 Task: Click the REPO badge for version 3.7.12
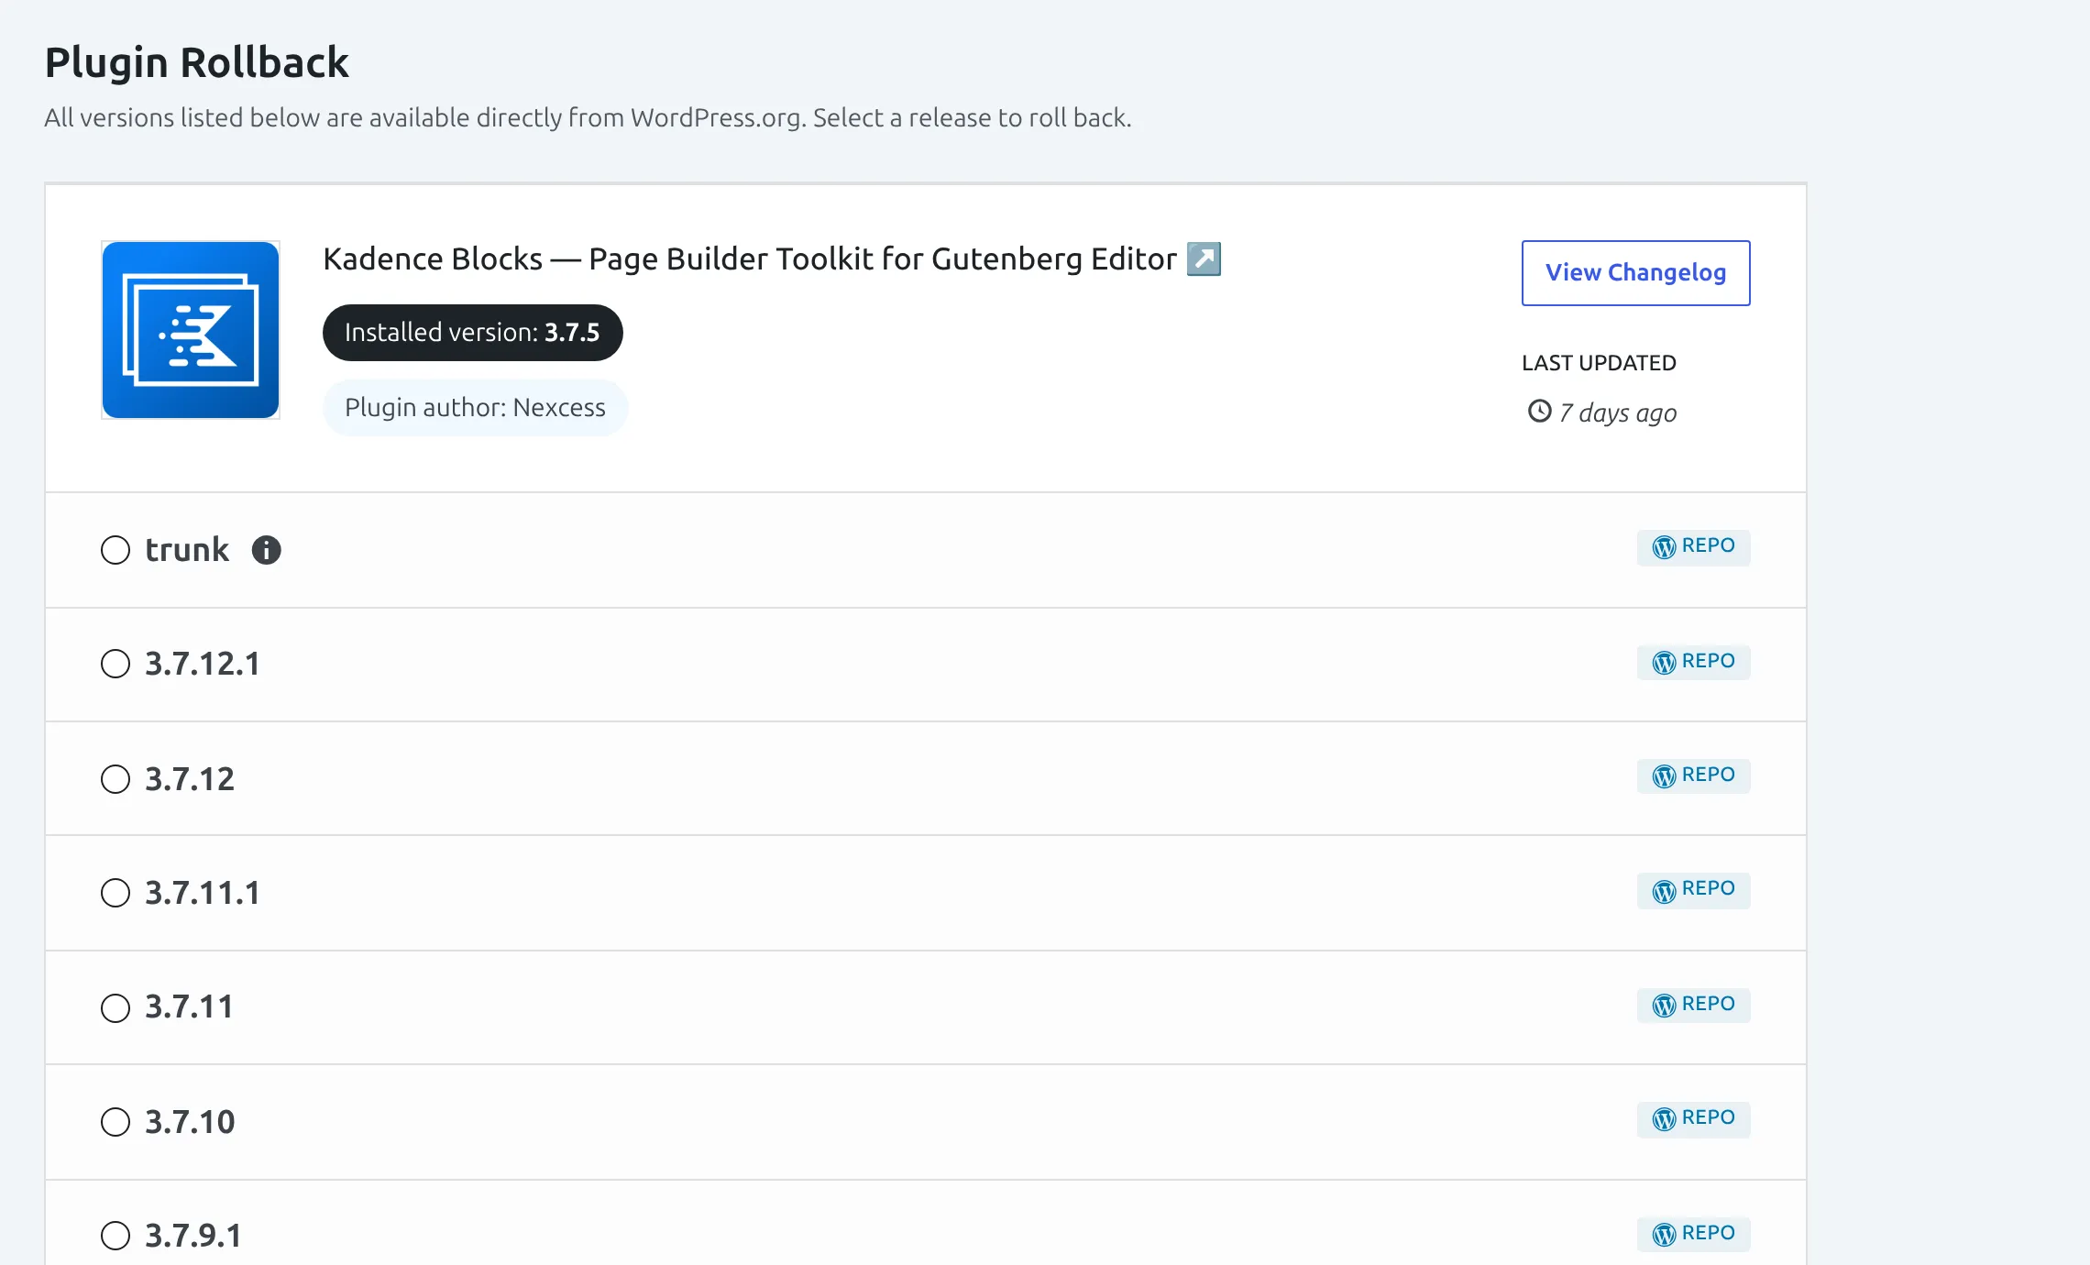pos(1693,775)
